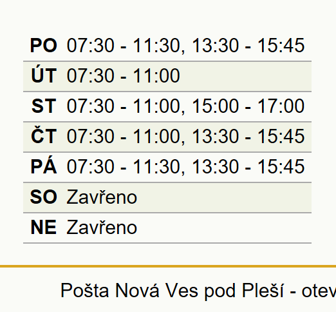Screen dimensions: 336x312
Task: Click the PO day label
Action: [44, 45]
